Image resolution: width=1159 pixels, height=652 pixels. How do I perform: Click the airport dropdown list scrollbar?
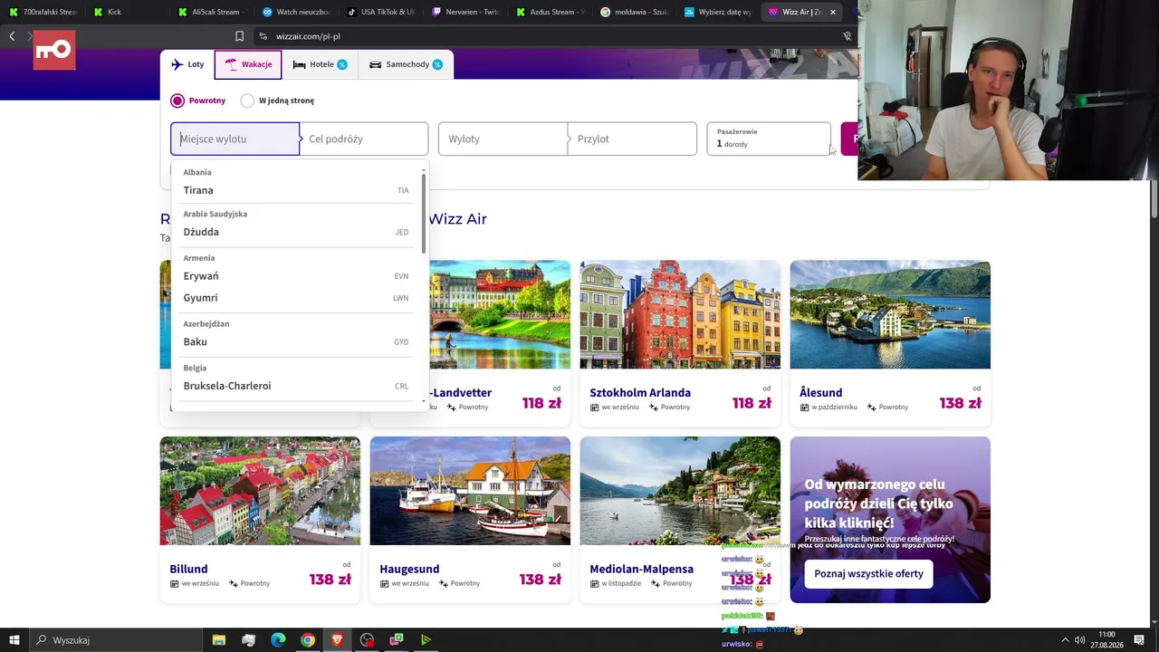coord(423,213)
